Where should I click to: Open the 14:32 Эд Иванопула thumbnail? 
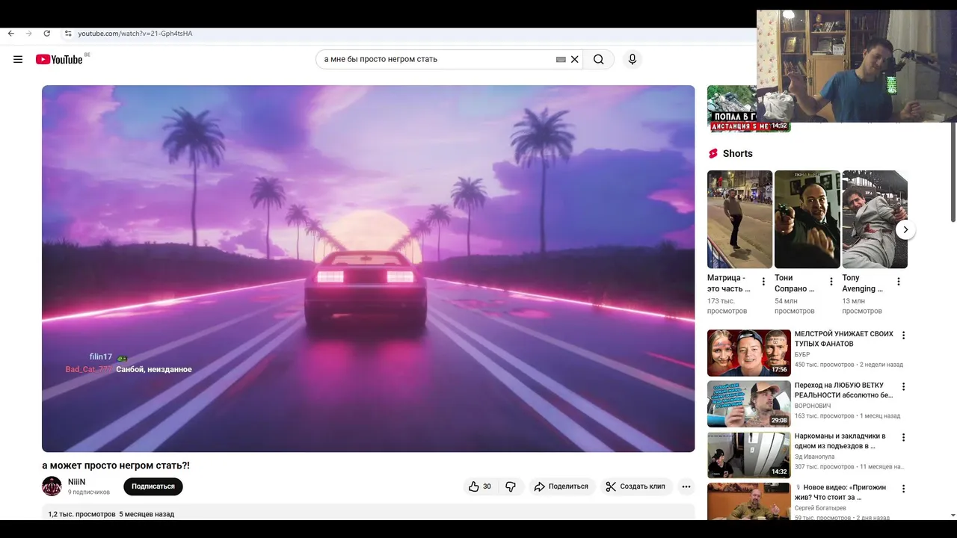(749, 455)
